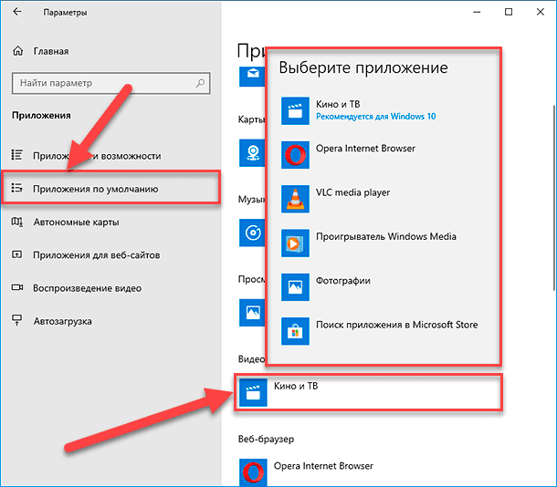The image size is (557, 487).
Task: Click the Приложения и возможности list icon
Action: tap(17, 155)
